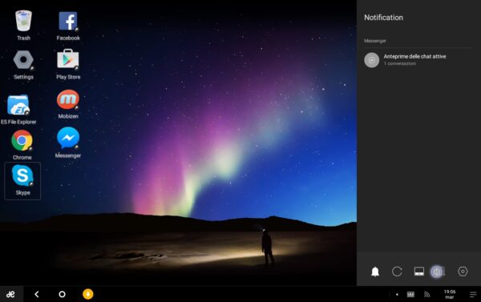
Task: Toggle the bell do-not-disturb icon
Action: (375, 272)
